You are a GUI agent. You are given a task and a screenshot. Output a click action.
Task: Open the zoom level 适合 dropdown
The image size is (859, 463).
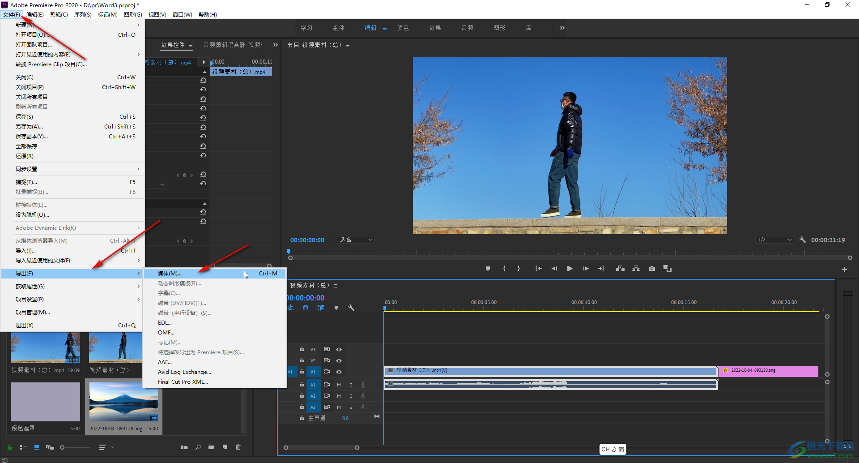click(355, 240)
